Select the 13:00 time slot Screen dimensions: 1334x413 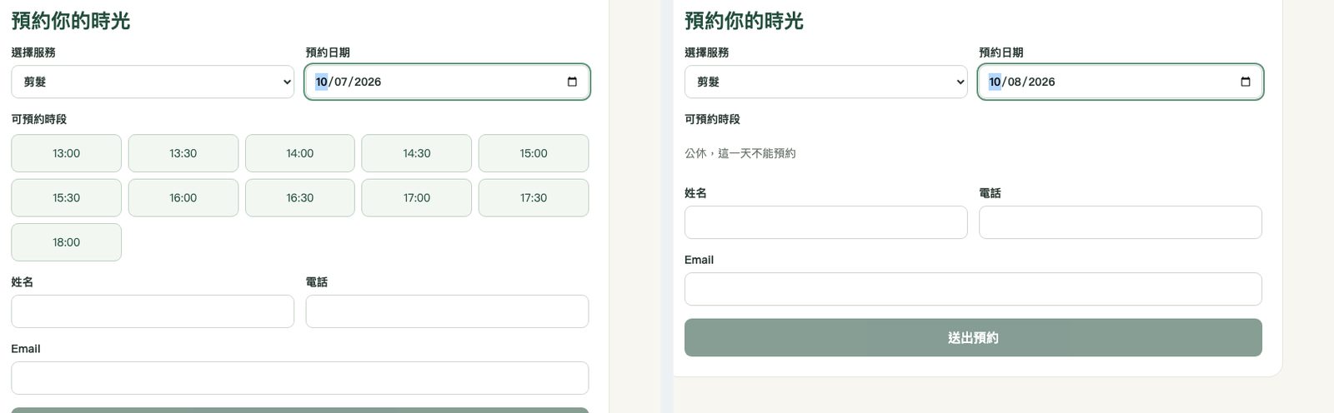click(x=67, y=153)
